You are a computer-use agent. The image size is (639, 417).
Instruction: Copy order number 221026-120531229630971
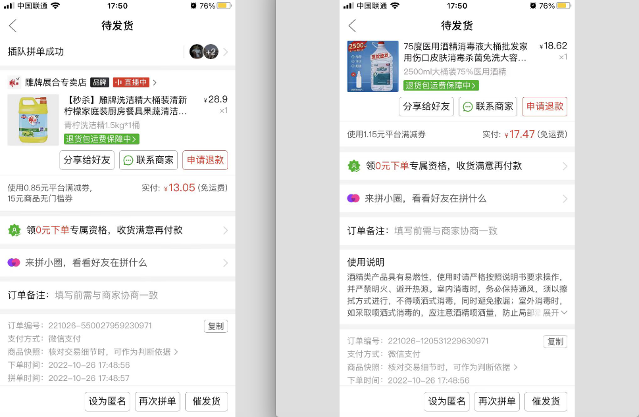[x=555, y=341]
